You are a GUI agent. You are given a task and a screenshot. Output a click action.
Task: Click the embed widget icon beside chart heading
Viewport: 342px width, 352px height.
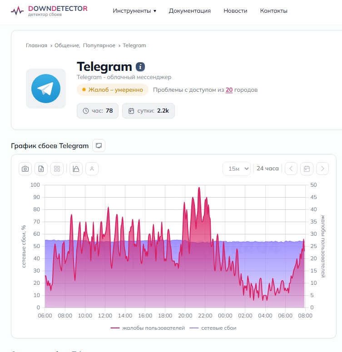(99, 145)
